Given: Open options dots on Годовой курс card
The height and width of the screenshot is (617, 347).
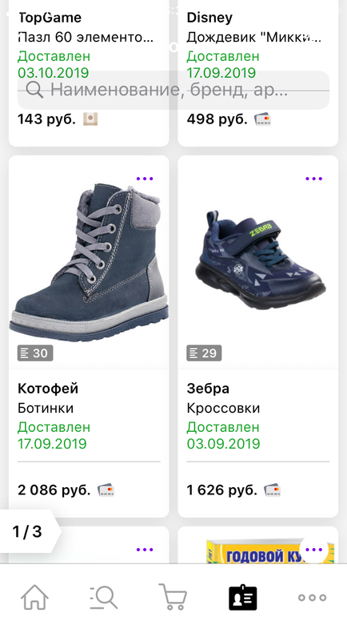Looking at the screenshot, I should click(x=313, y=550).
